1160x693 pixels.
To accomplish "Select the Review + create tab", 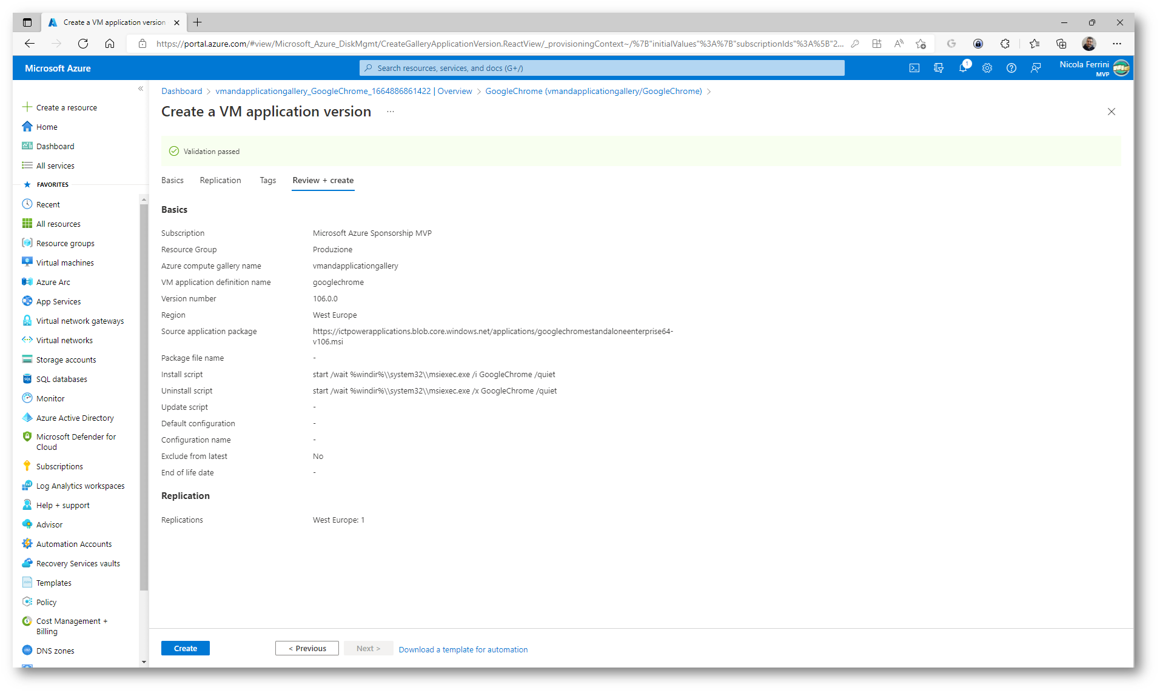I will [323, 180].
